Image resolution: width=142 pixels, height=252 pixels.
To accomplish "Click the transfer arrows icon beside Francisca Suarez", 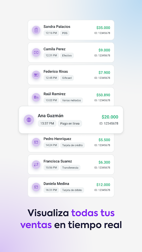I will (x=36, y=164).
